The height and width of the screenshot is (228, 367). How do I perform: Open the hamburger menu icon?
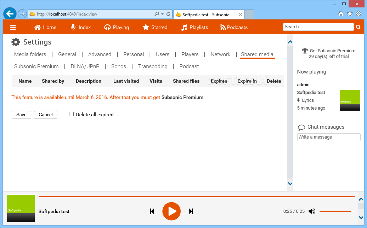(x=13, y=27)
